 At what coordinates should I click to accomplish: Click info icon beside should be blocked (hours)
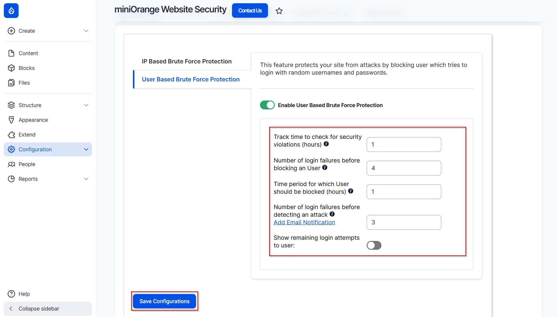[x=351, y=191]
